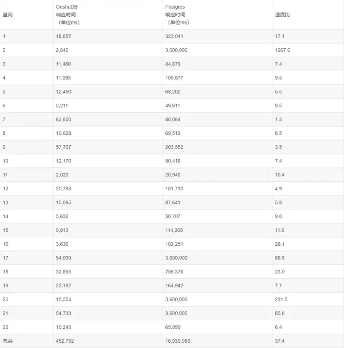Screen dimensions: 344x348
Task: Click the 总共 total row label
Action: coord(8,341)
